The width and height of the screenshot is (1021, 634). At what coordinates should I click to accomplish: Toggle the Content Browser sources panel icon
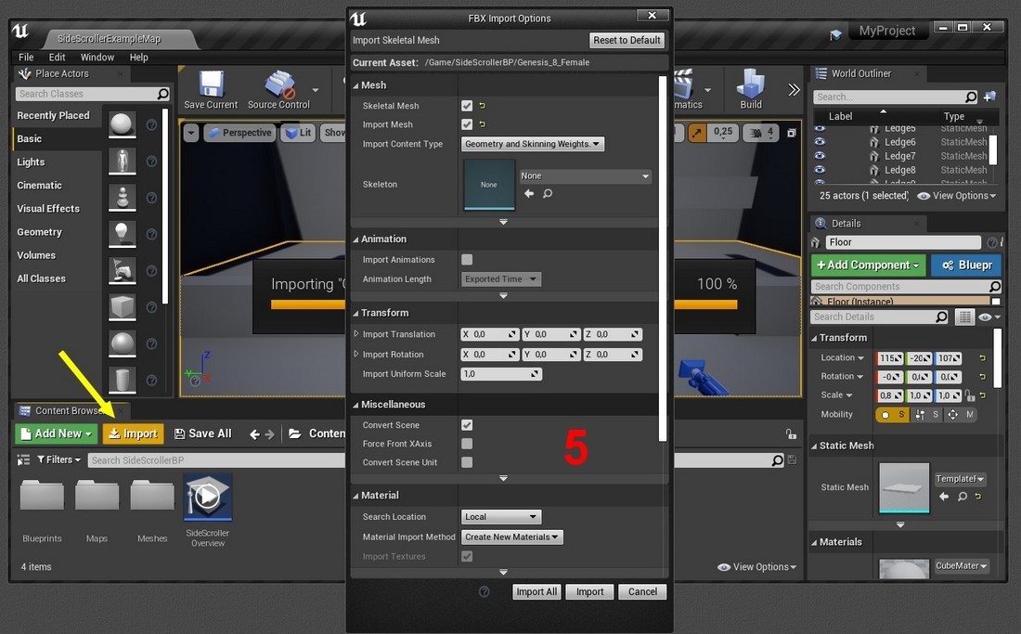click(23, 460)
